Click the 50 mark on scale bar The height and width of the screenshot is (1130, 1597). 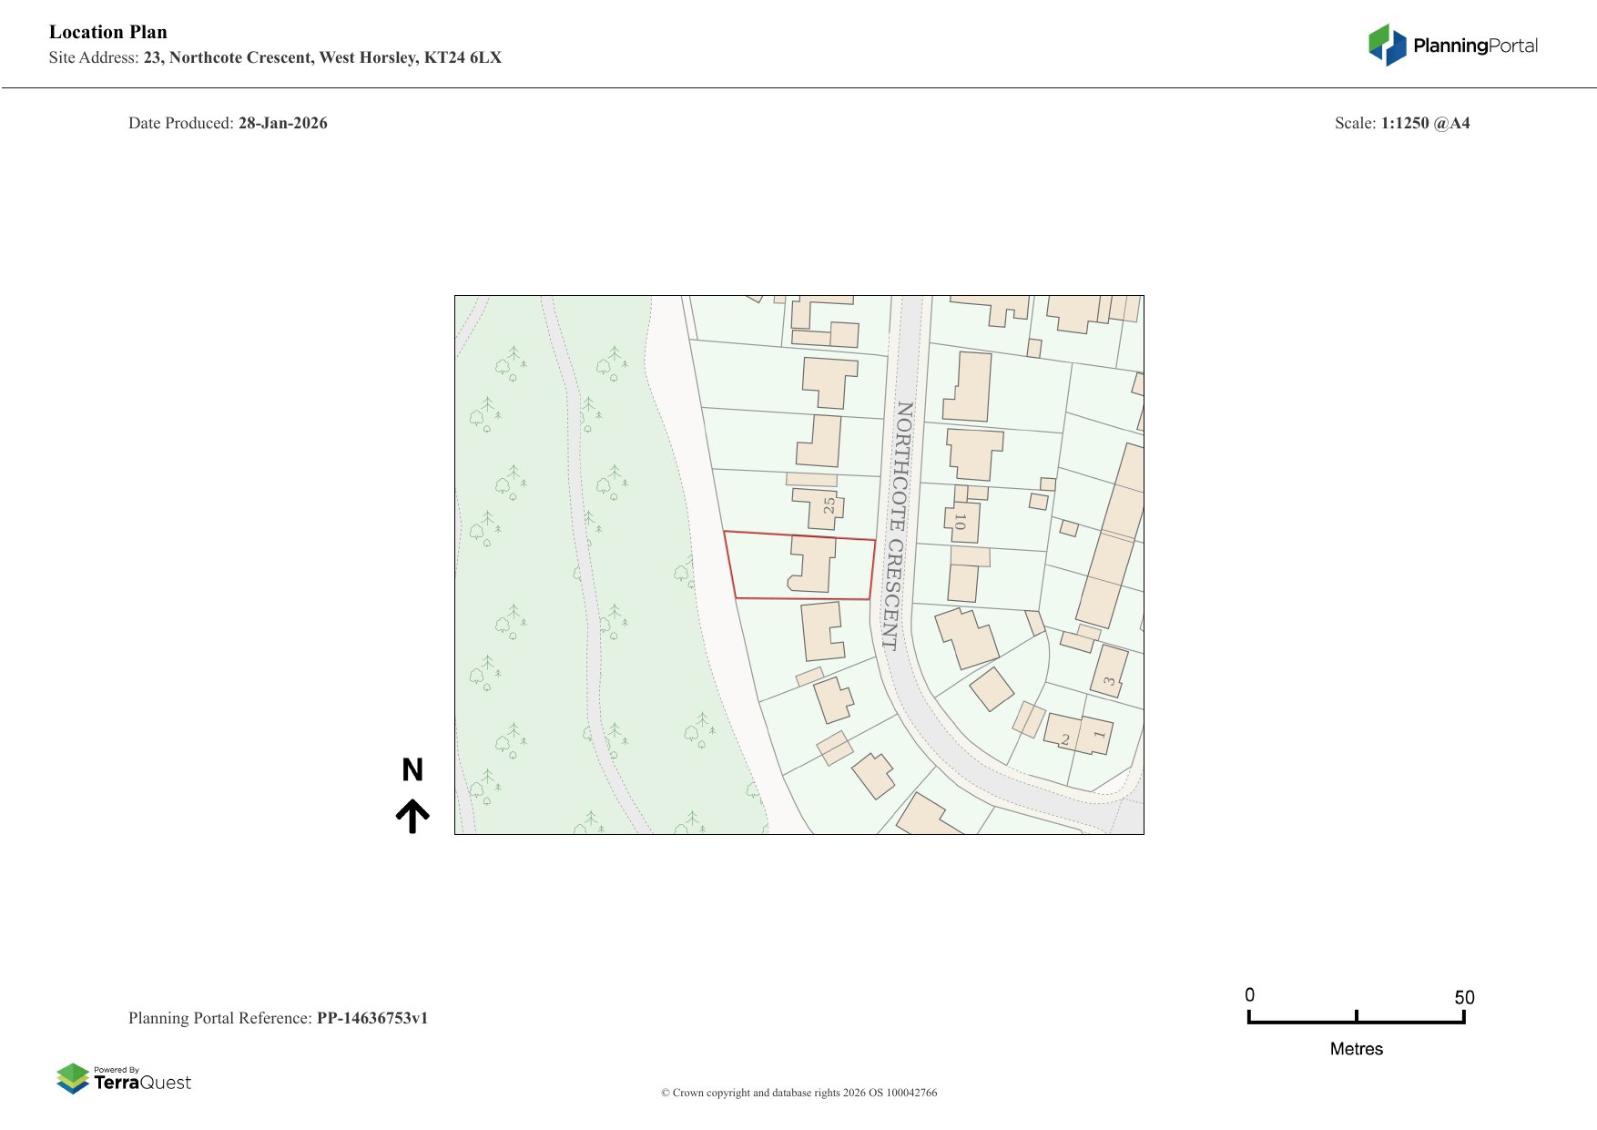point(1463,998)
